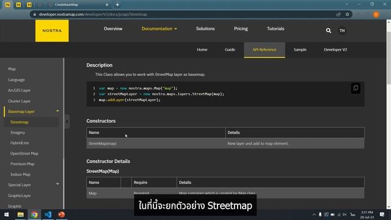391x220 pixels.
Task: Select Streetmap under Basemap Layer
Action: coord(20,122)
